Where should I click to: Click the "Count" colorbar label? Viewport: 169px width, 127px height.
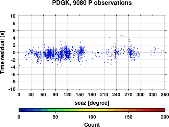[92, 125]
